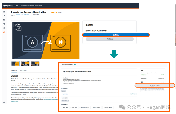
Task: Click the Input Languages Supported: English bullet
Action: pyautogui.click(x=72, y=79)
